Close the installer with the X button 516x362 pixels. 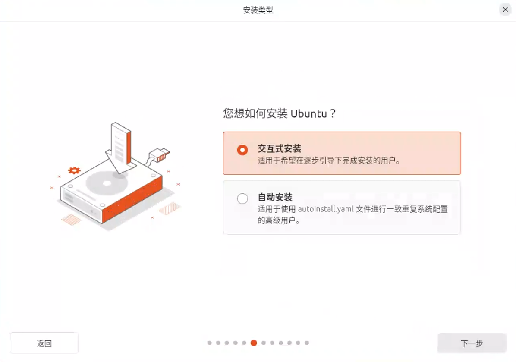point(505,9)
